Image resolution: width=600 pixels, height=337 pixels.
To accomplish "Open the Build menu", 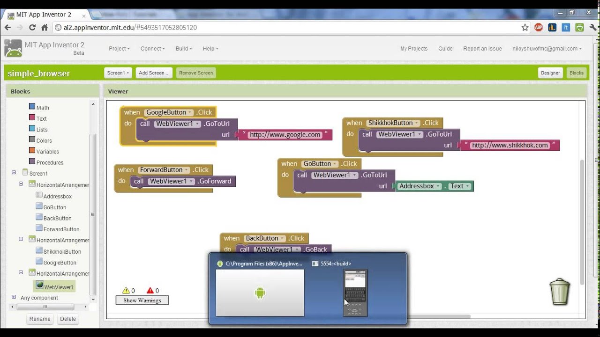I will (184, 49).
